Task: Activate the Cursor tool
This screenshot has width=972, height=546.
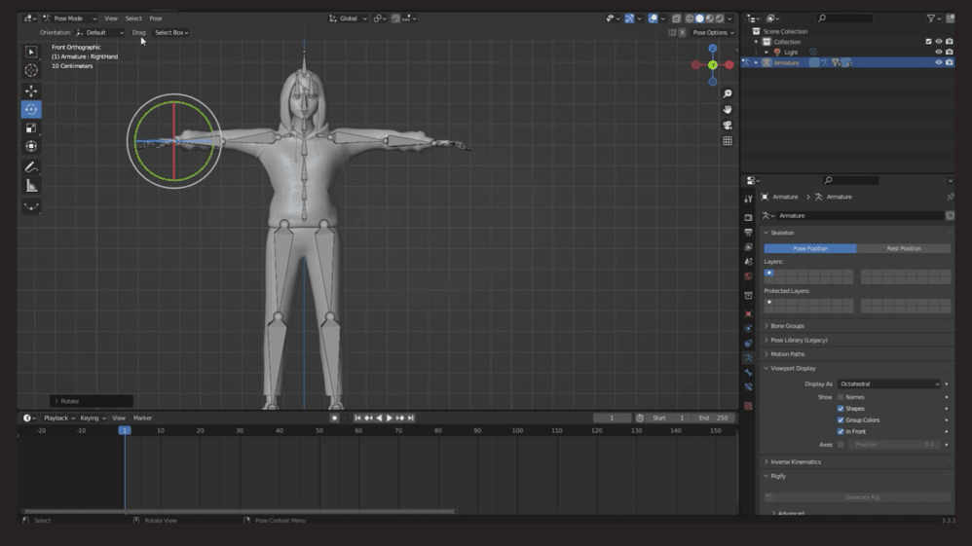Action: 31,70
